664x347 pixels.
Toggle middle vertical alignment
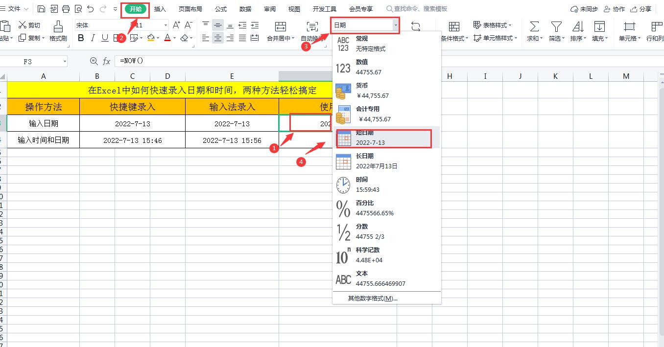click(218, 25)
